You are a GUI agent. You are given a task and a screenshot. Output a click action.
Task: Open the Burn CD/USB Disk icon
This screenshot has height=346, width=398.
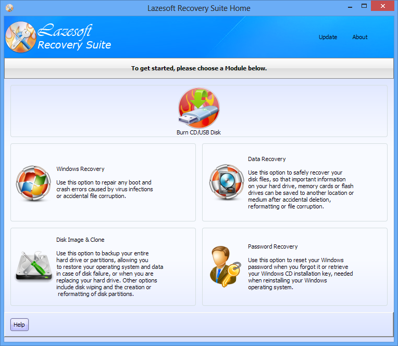[x=199, y=108]
